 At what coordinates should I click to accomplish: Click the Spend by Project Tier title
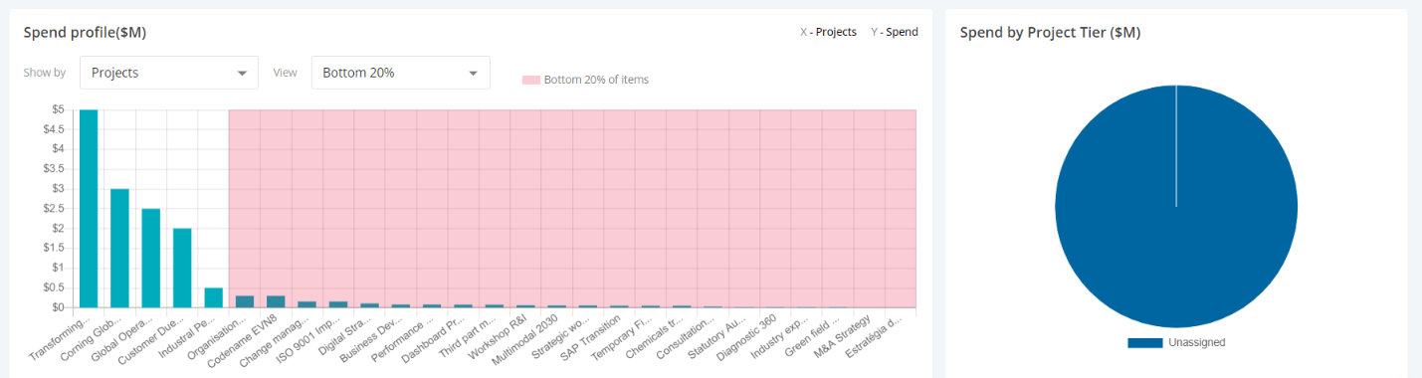(1050, 32)
